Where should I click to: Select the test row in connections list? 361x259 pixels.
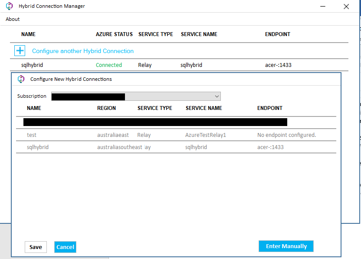pos(176,135)
